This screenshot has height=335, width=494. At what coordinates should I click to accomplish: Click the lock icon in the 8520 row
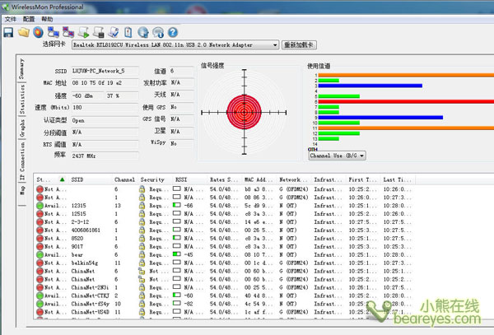142,238
